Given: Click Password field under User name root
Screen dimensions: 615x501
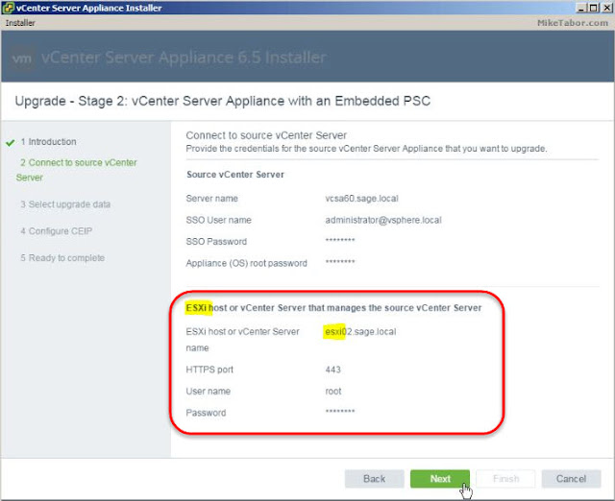Looking at the screenshot, I should [340, 412].
